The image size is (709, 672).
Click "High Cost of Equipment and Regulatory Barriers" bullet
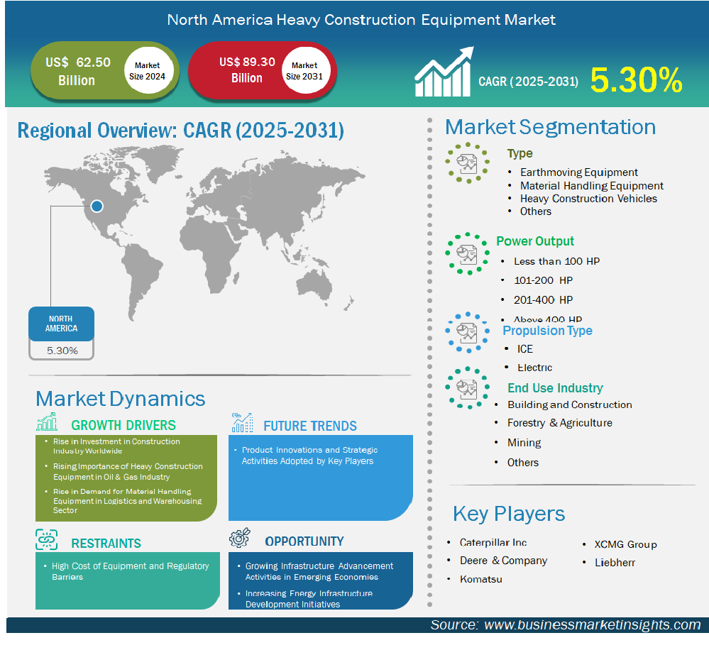coord(130,571)
